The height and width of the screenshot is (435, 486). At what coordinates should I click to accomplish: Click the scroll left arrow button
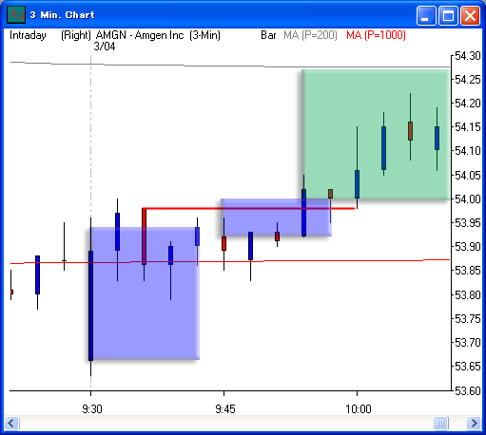(12, 423)
